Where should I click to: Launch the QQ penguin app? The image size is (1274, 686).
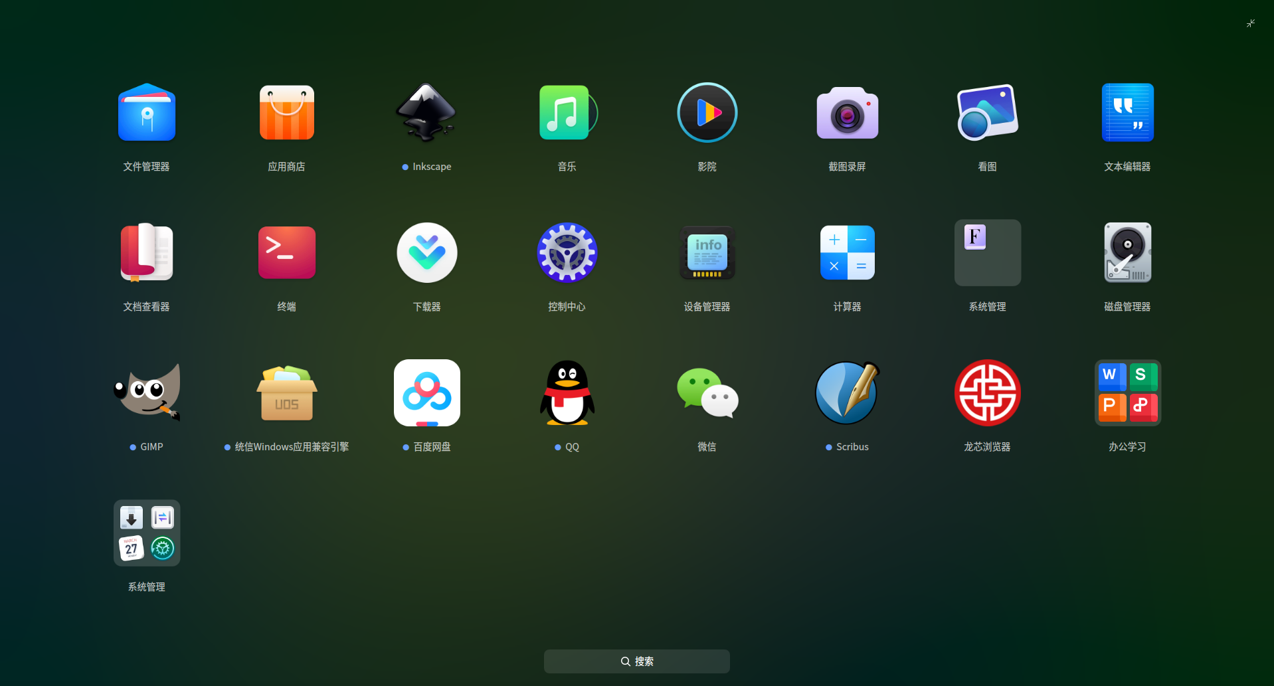pyautogui.click(x=567, y=392)
